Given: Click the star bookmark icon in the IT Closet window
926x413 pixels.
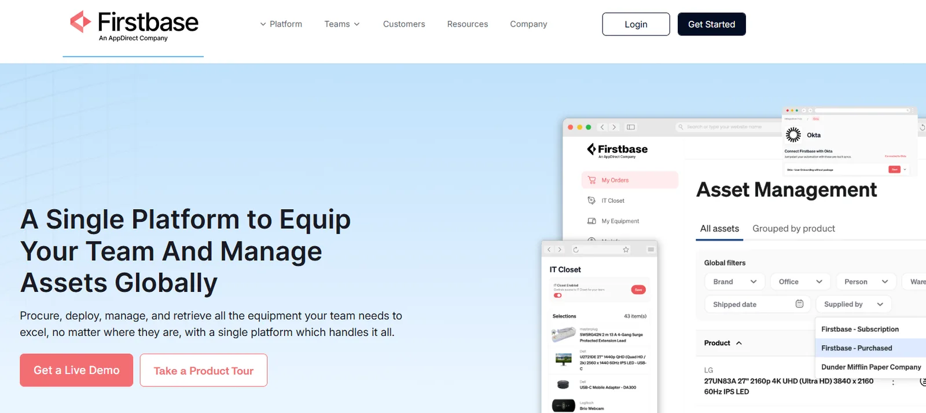Looking at the screenshot, I should [626, 250].
